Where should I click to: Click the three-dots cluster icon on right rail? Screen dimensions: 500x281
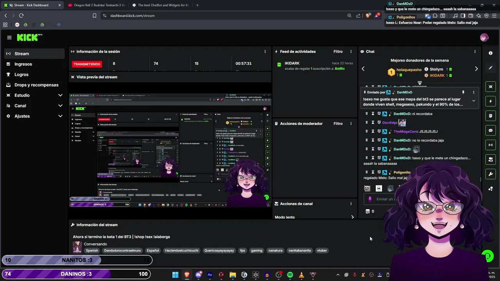pos(491,189)
